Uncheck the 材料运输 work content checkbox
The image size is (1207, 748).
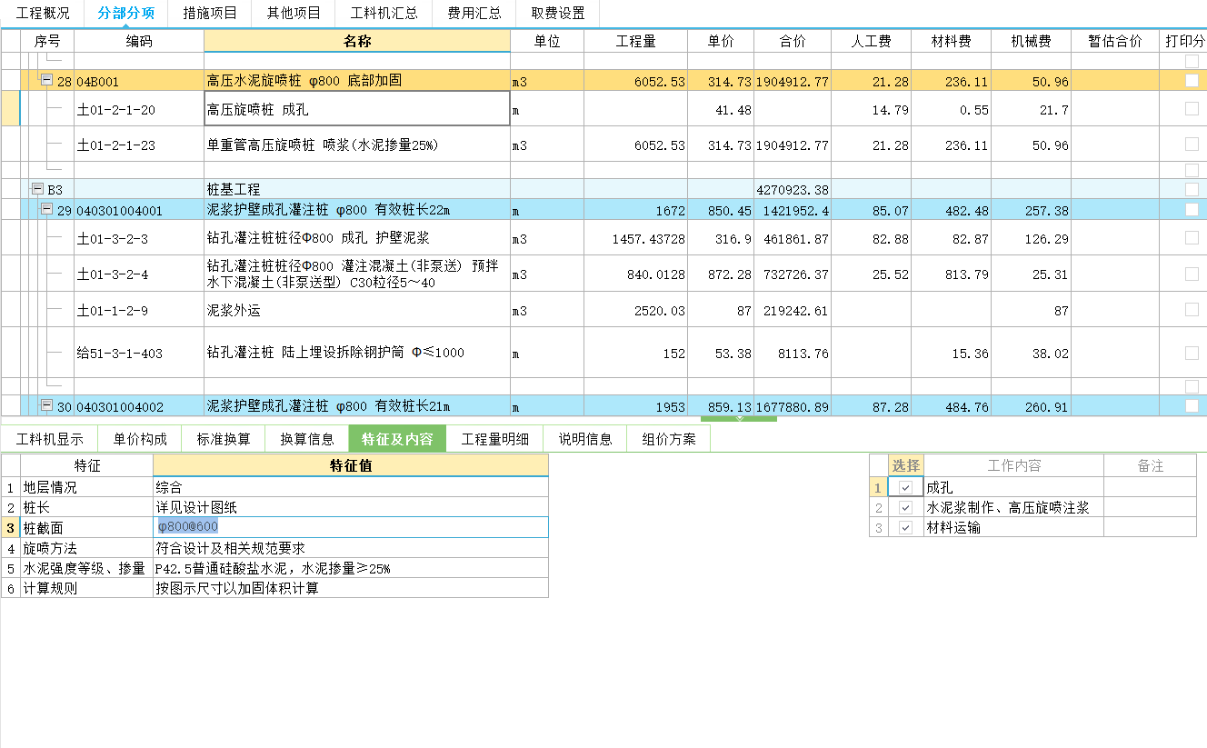click(x=905, y=528)
